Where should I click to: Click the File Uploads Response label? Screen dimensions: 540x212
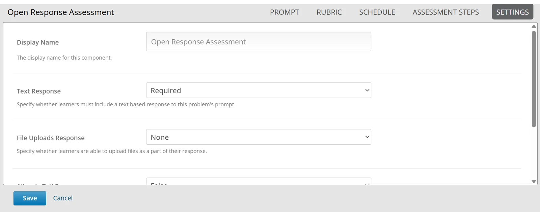point(51,138)
